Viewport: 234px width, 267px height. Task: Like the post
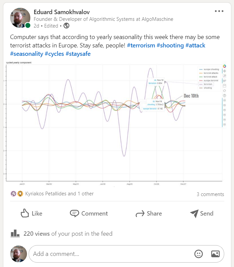pos(31,213)
